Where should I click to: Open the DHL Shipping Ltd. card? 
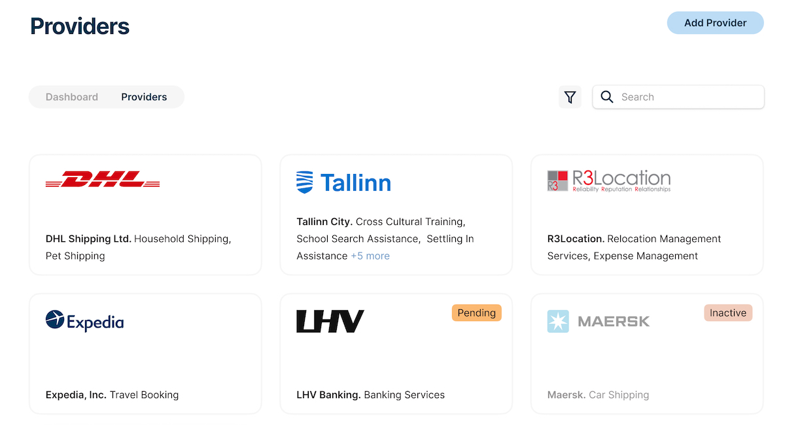click(x=145, y=215)
